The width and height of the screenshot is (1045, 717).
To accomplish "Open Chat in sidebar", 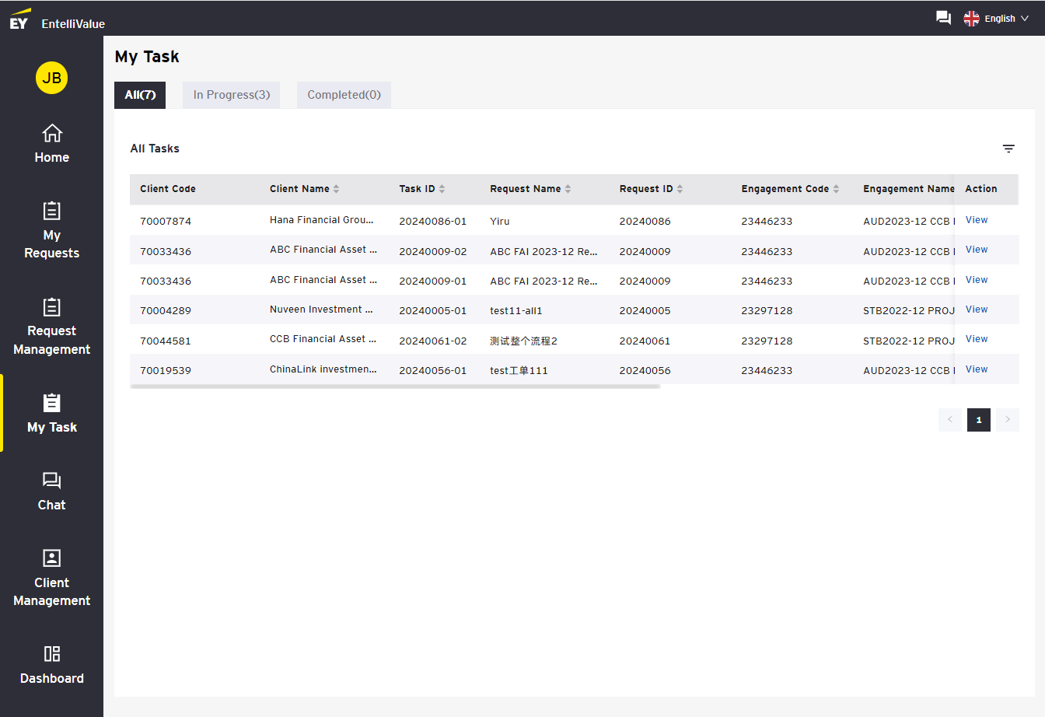I will 52,491.
